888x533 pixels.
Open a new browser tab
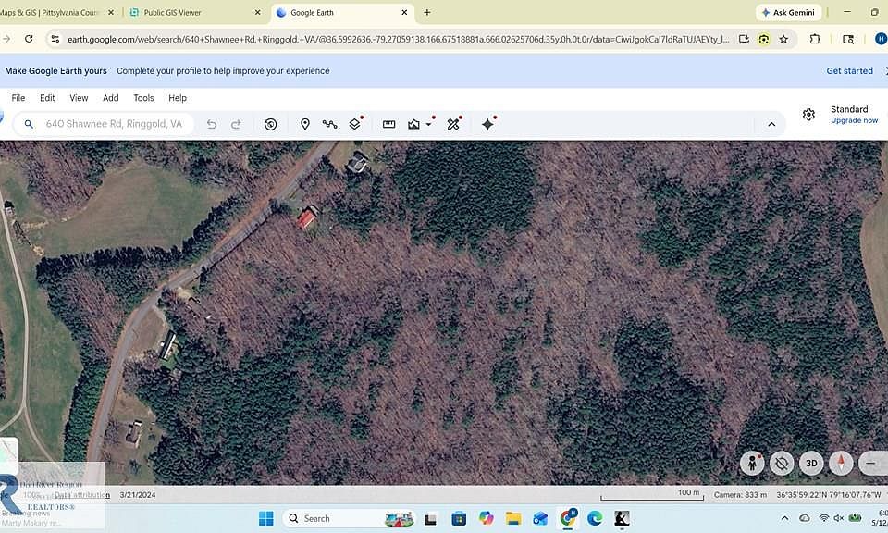[427, 12]
